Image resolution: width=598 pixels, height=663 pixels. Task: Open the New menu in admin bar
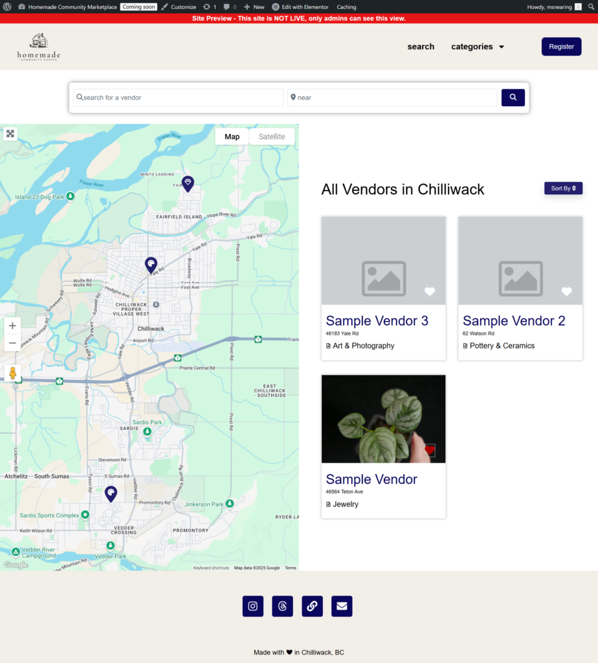[x=254, y=7]
